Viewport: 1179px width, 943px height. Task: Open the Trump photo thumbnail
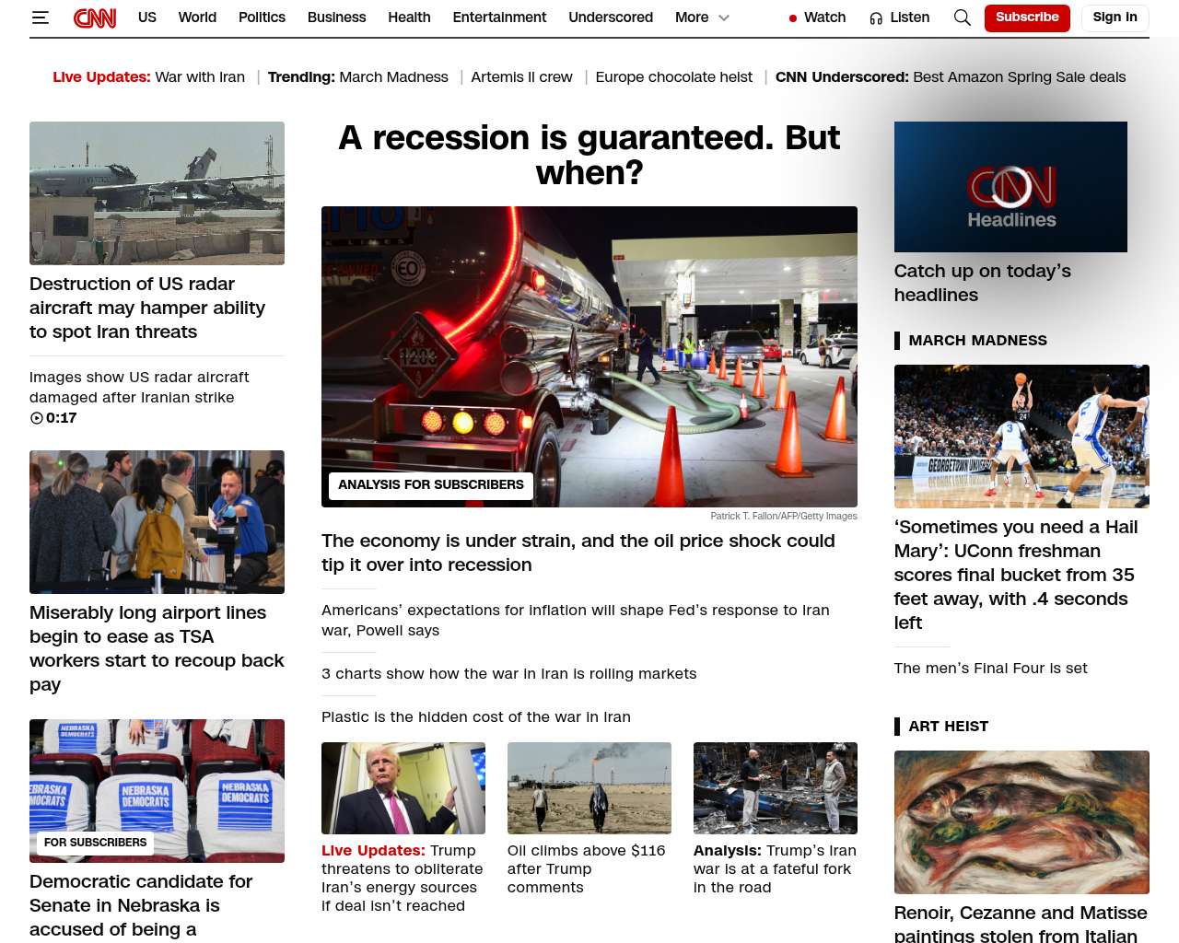point(403,788)
